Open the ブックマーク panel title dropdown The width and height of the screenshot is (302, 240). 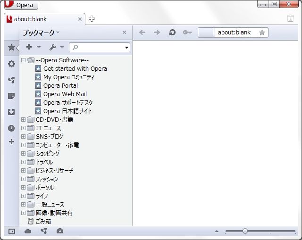point(41,33)
